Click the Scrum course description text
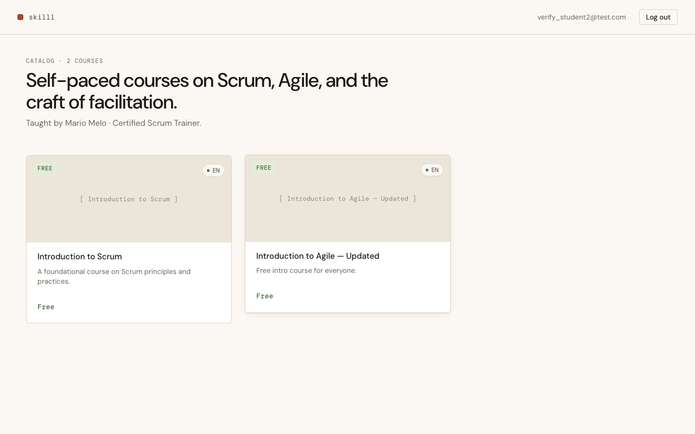Image resolution: width=695 pixels, height=434 pixels. point(114,277)
